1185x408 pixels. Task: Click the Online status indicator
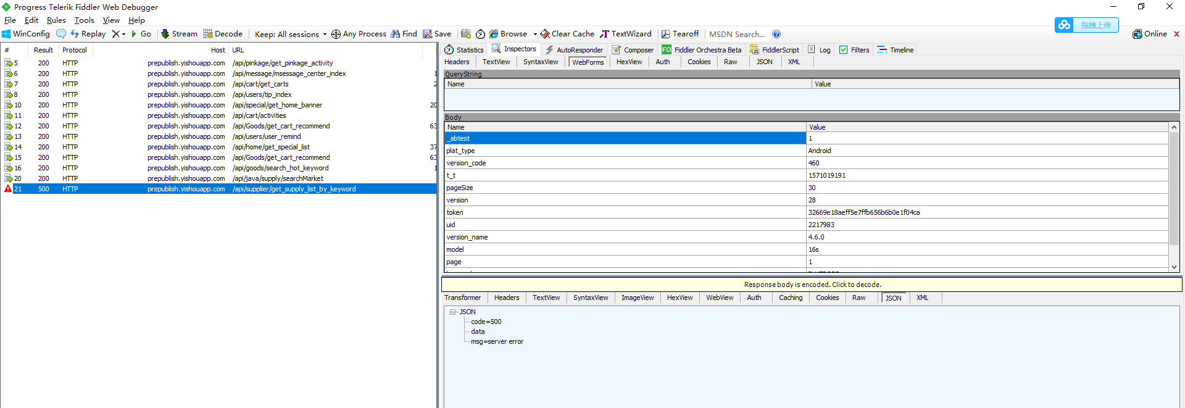coord(1150,34)
